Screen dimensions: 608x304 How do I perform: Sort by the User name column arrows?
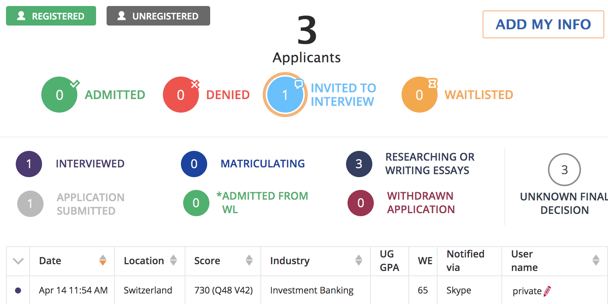click(x=596, y=260)
